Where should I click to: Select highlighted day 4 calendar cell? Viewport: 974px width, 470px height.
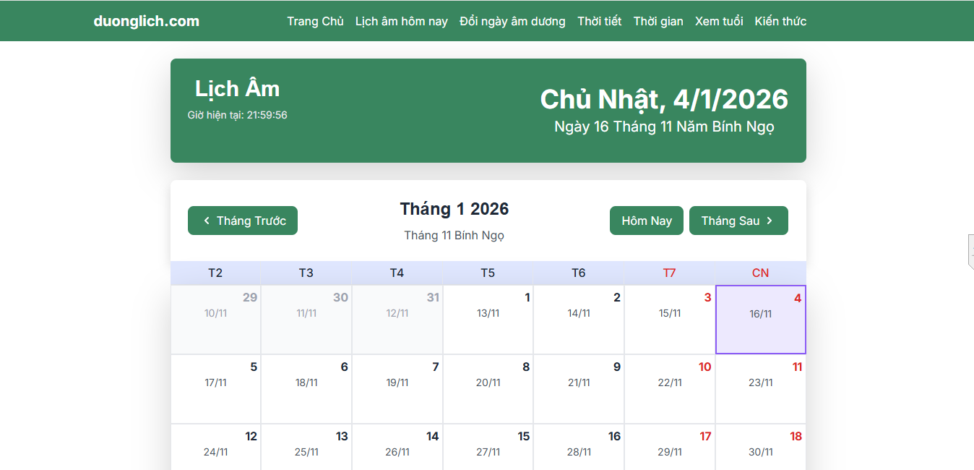pos(760,320)
